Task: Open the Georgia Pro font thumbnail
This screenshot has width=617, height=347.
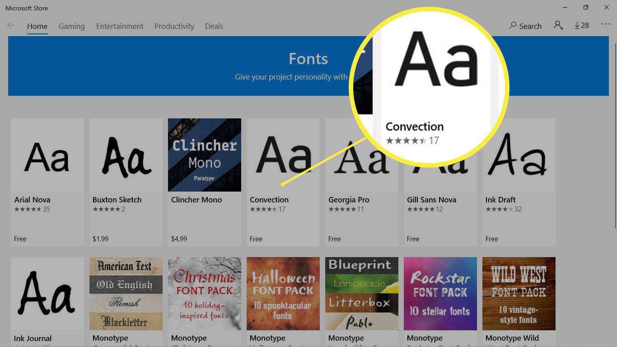Action: (362, 155)
